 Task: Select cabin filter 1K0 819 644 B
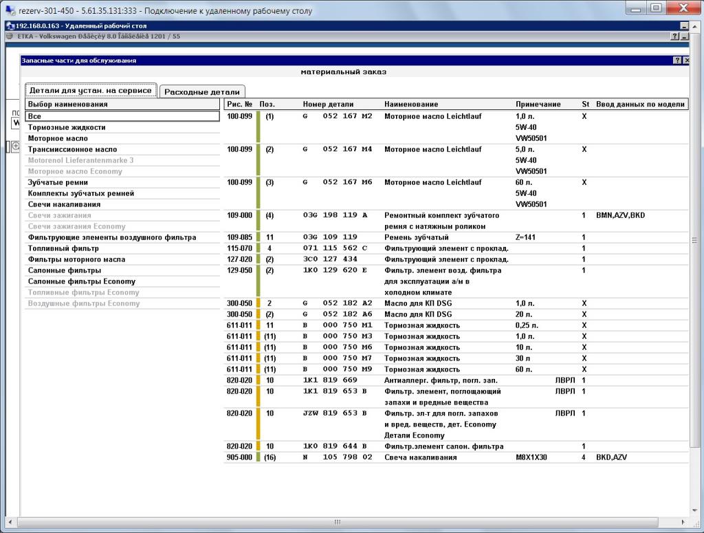pos(456,446)
